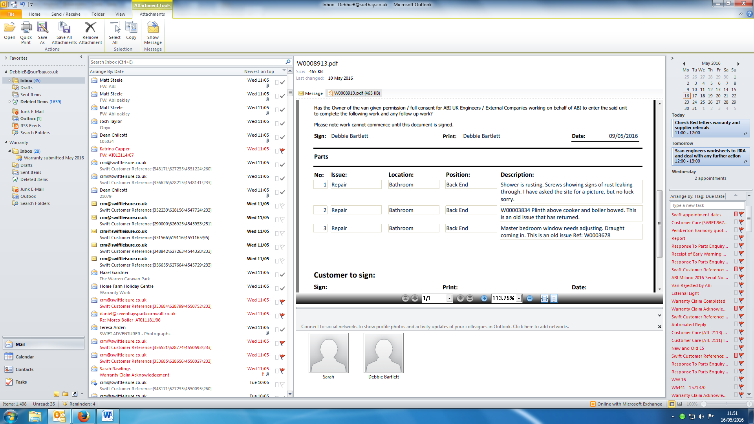The image size is (754, 424).
Task: Open the PDF zoom percentage dropdown
Action: tap(519, 298)
